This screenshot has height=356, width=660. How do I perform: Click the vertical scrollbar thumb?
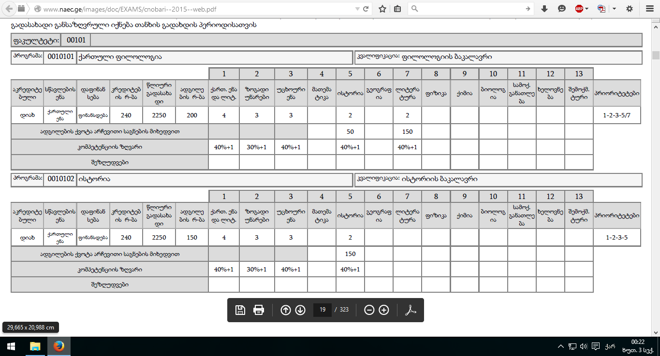[656, 55]
